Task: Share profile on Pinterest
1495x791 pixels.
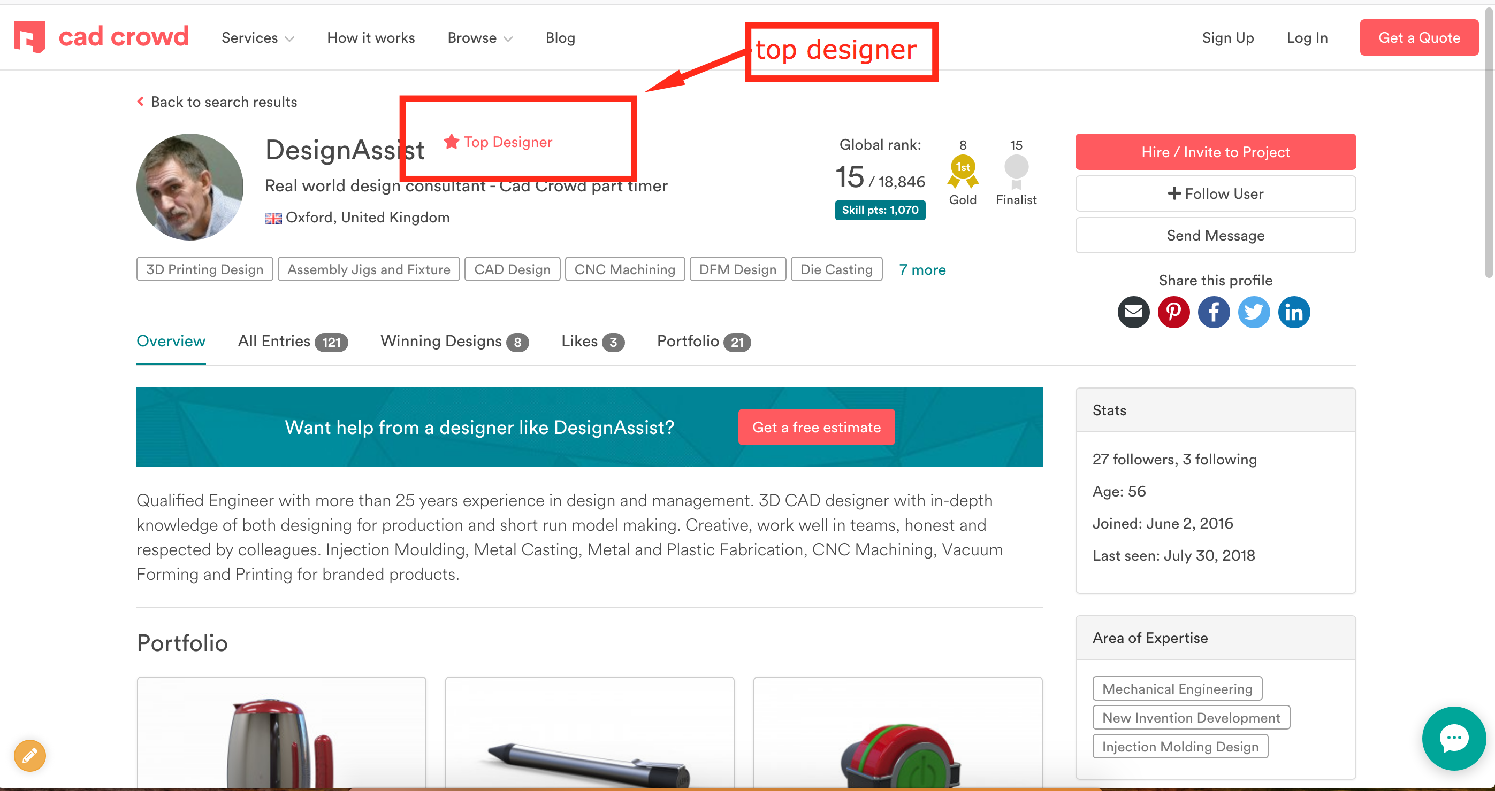Action: (x=1173, y=312)
